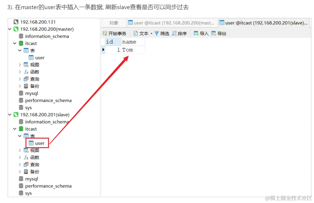Screen dimensions: 314x203
Task: Switch to the 对象 tab
Action: click(114, 23)
